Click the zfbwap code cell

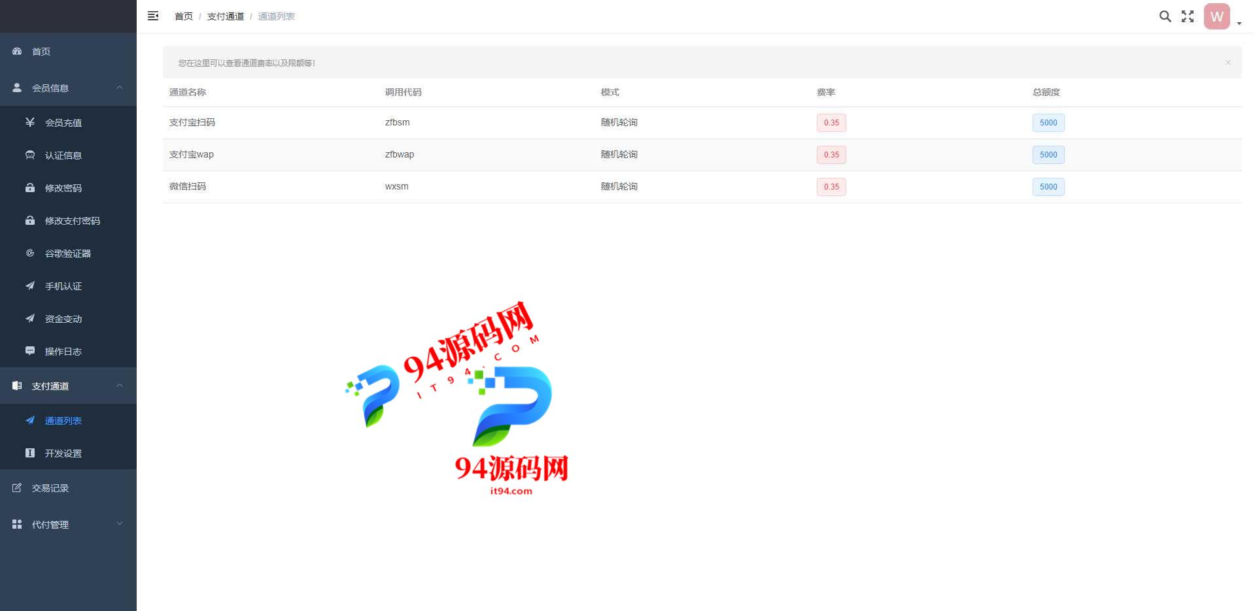click(x=400, y=154)
